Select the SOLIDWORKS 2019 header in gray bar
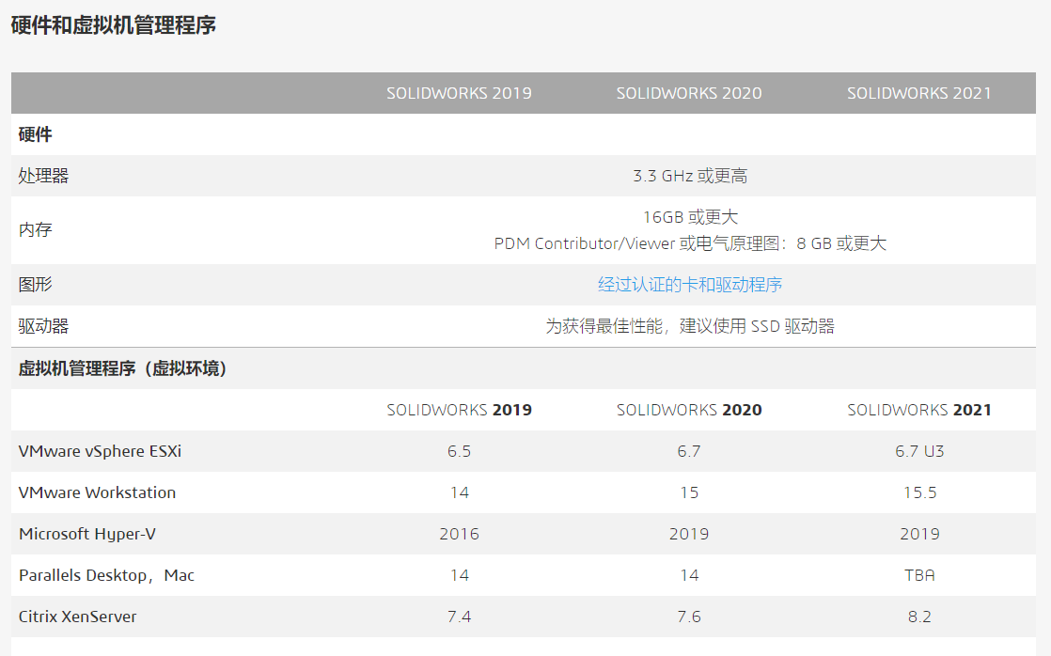The width and height of the screenshot is (1051, 656). 459,93
